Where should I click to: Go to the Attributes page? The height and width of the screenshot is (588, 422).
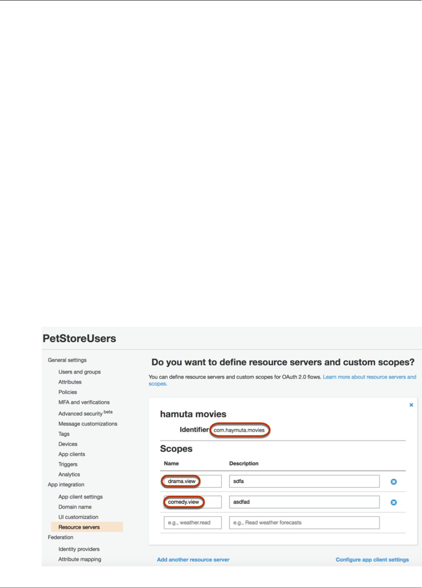pyautogui.click(x=70, y=382)
